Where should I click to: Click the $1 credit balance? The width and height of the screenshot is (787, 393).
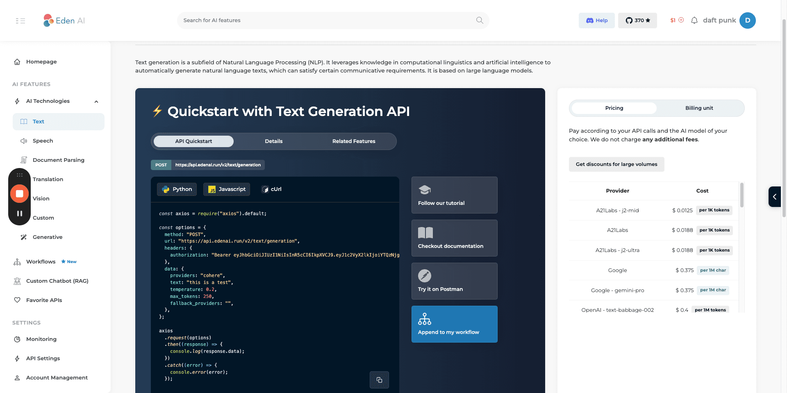tap(673, 20)
